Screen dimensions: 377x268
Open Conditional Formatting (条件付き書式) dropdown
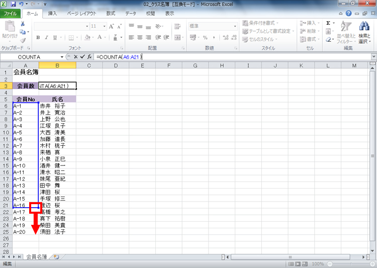[260, 23]
